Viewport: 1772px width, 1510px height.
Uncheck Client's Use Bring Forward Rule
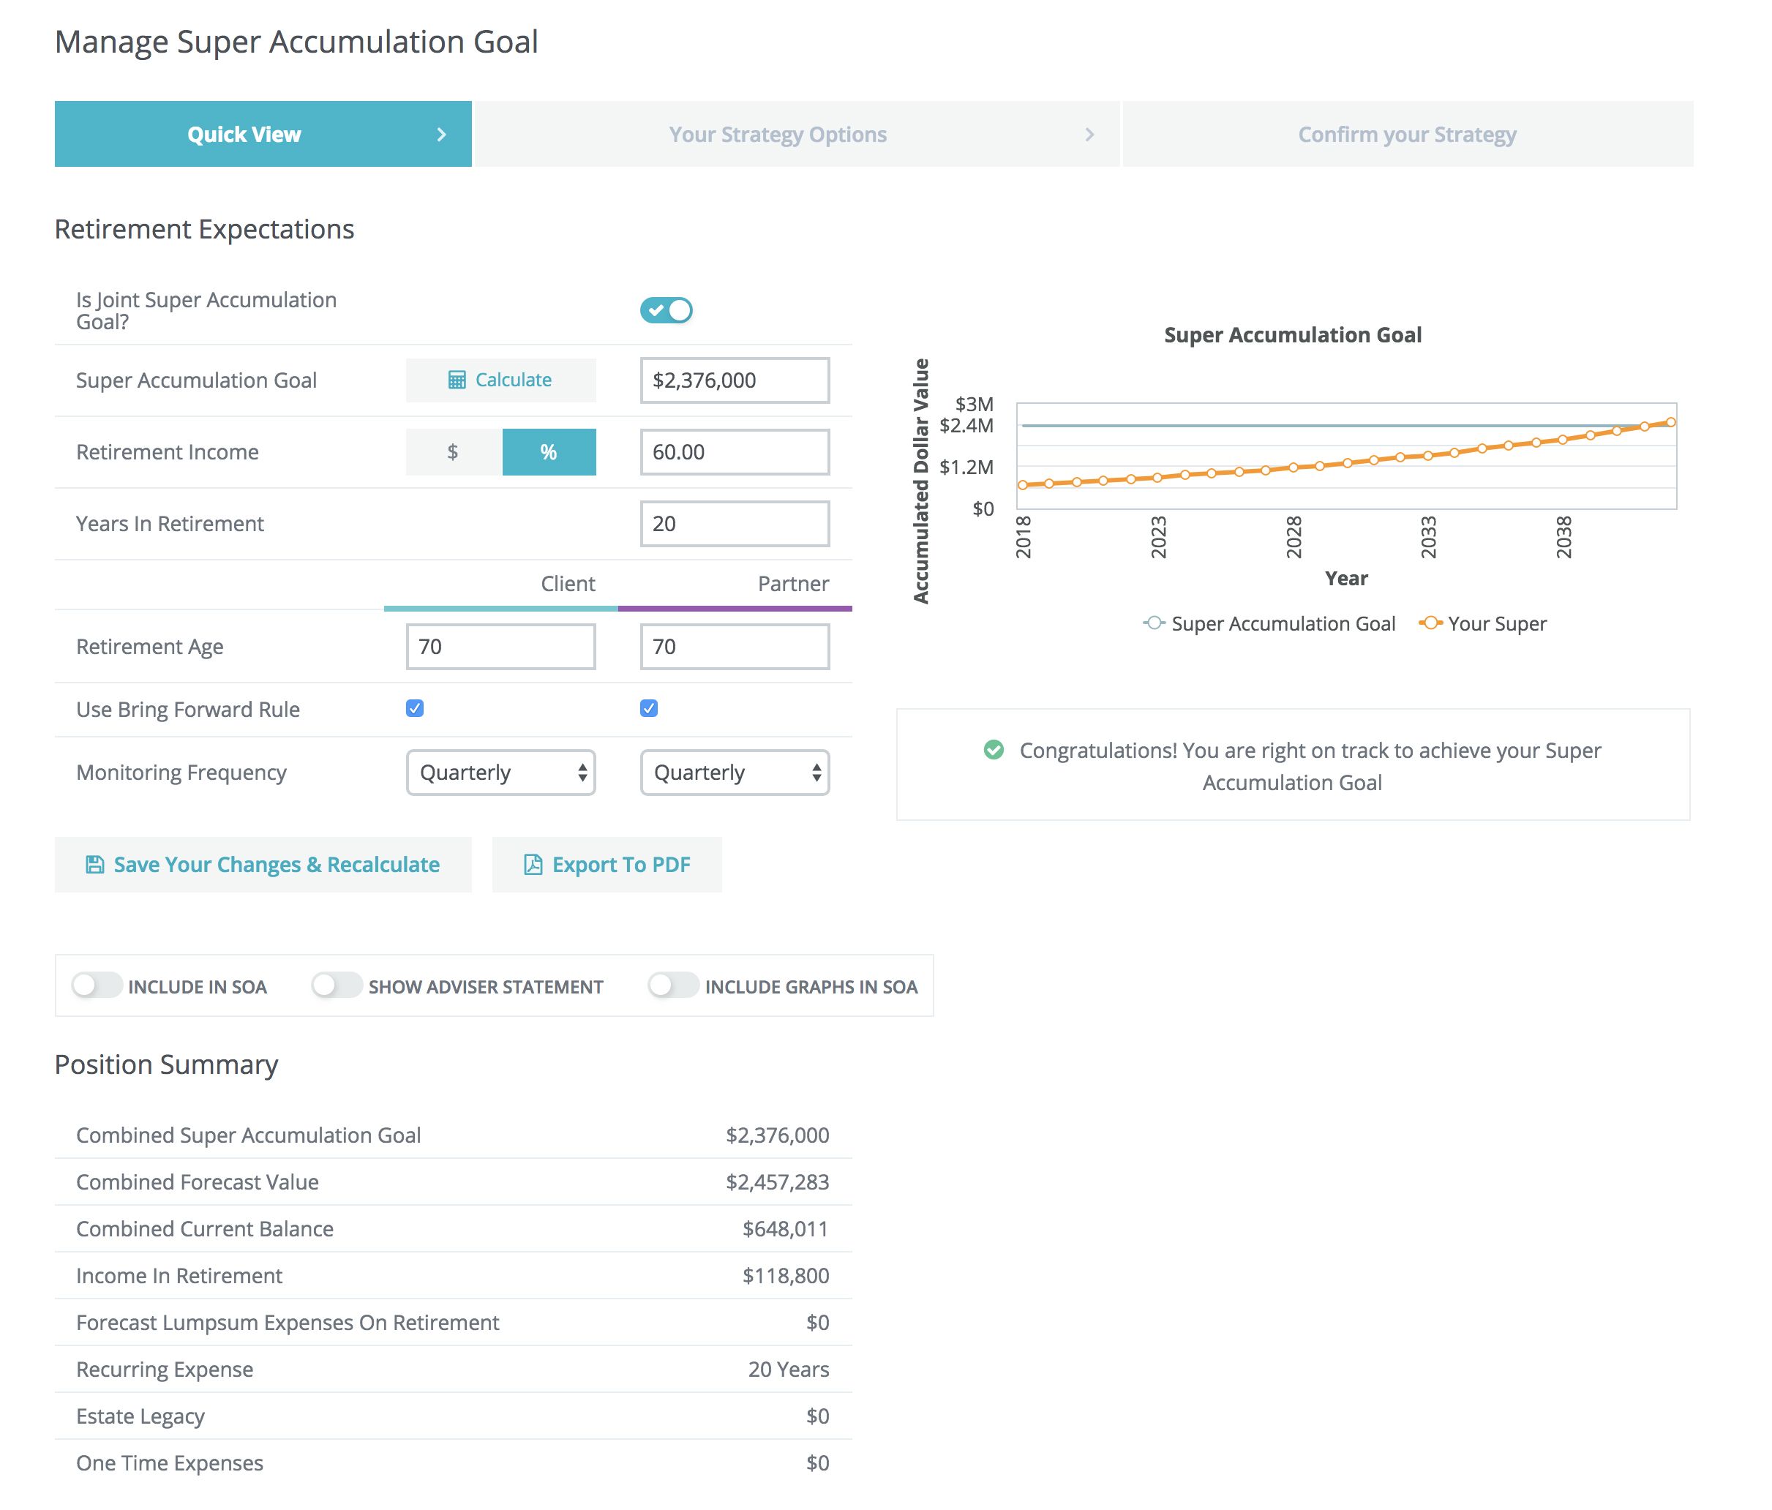pos(415,708)
